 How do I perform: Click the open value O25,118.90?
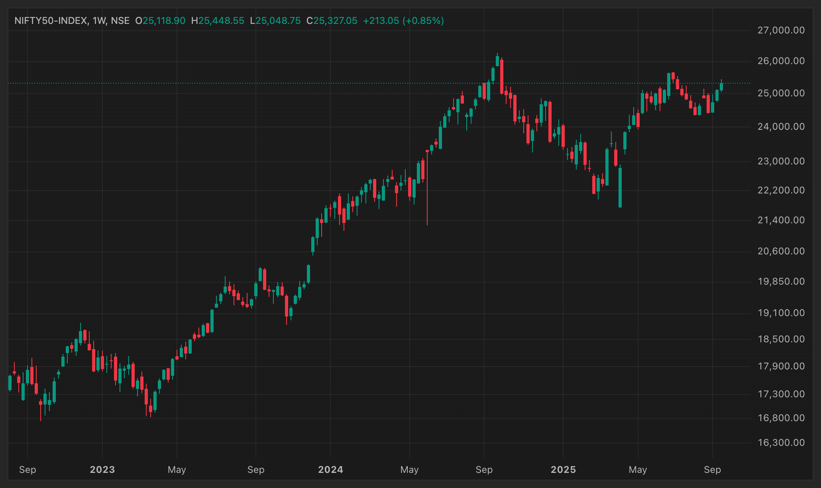(x=160, y=21)
